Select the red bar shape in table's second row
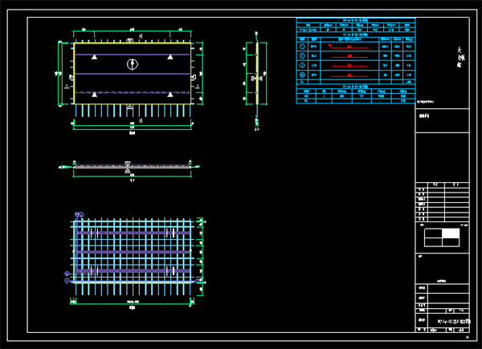This screenshot has height=349, width=482. click(x=349, y=56)
